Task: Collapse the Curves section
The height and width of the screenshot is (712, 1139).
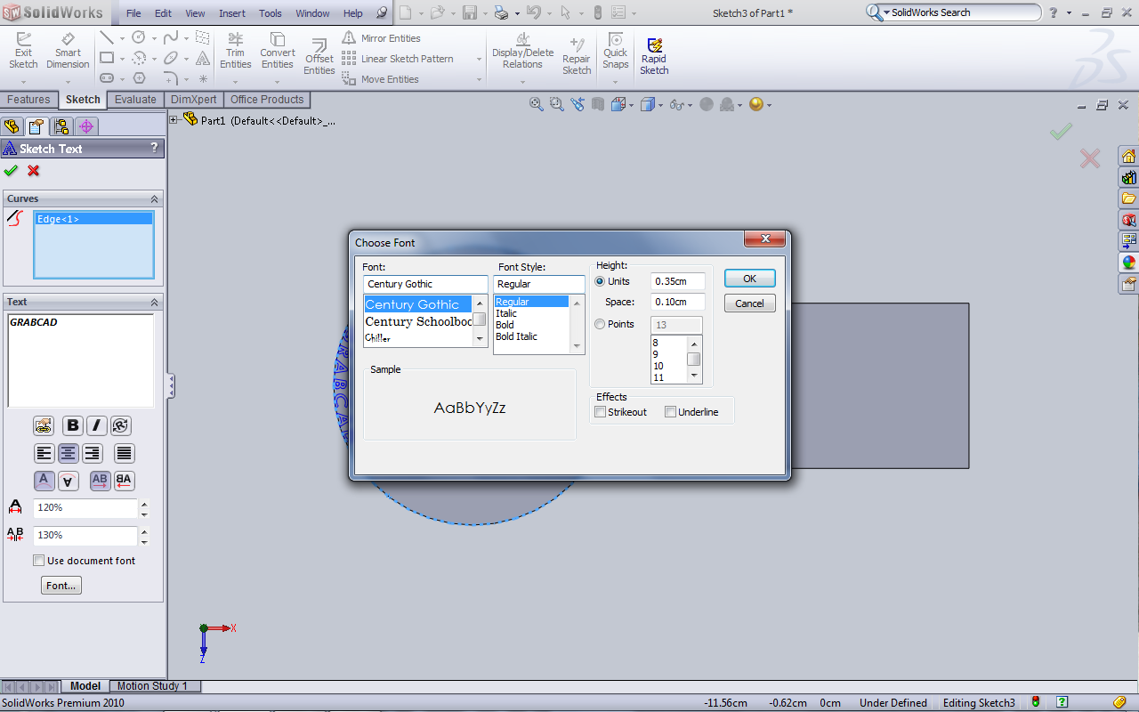Action: tap(154, 199)
